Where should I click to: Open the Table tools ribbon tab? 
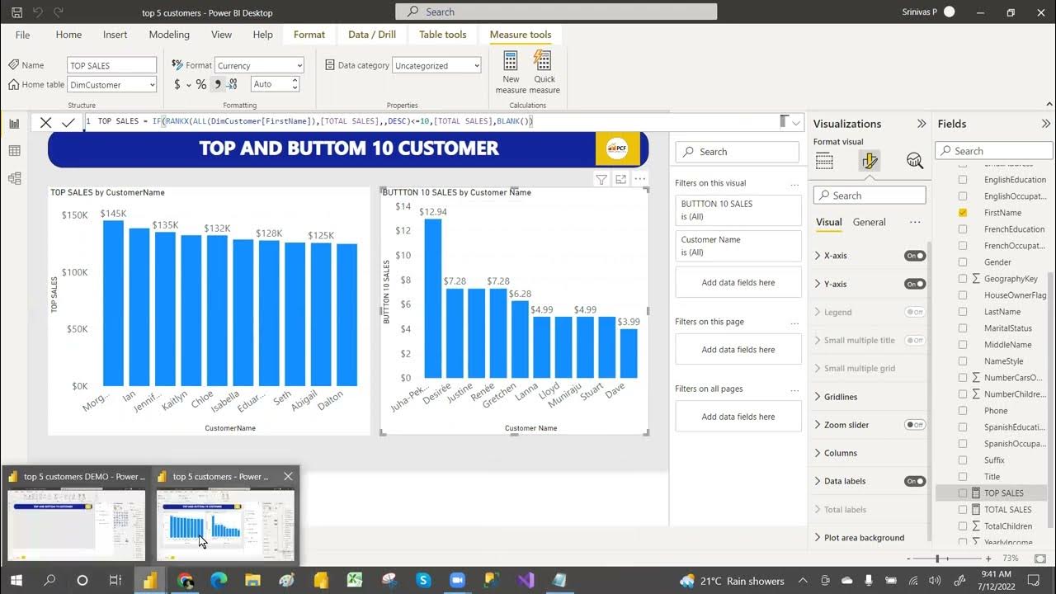(442, 35)
